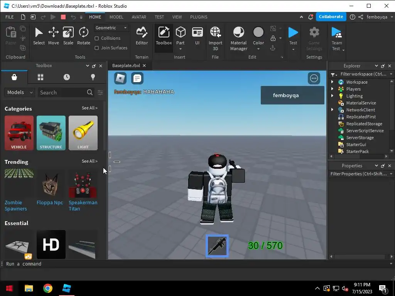
Task: Switch to the VIEW ribbon tab
Action: tap(177, 17)
